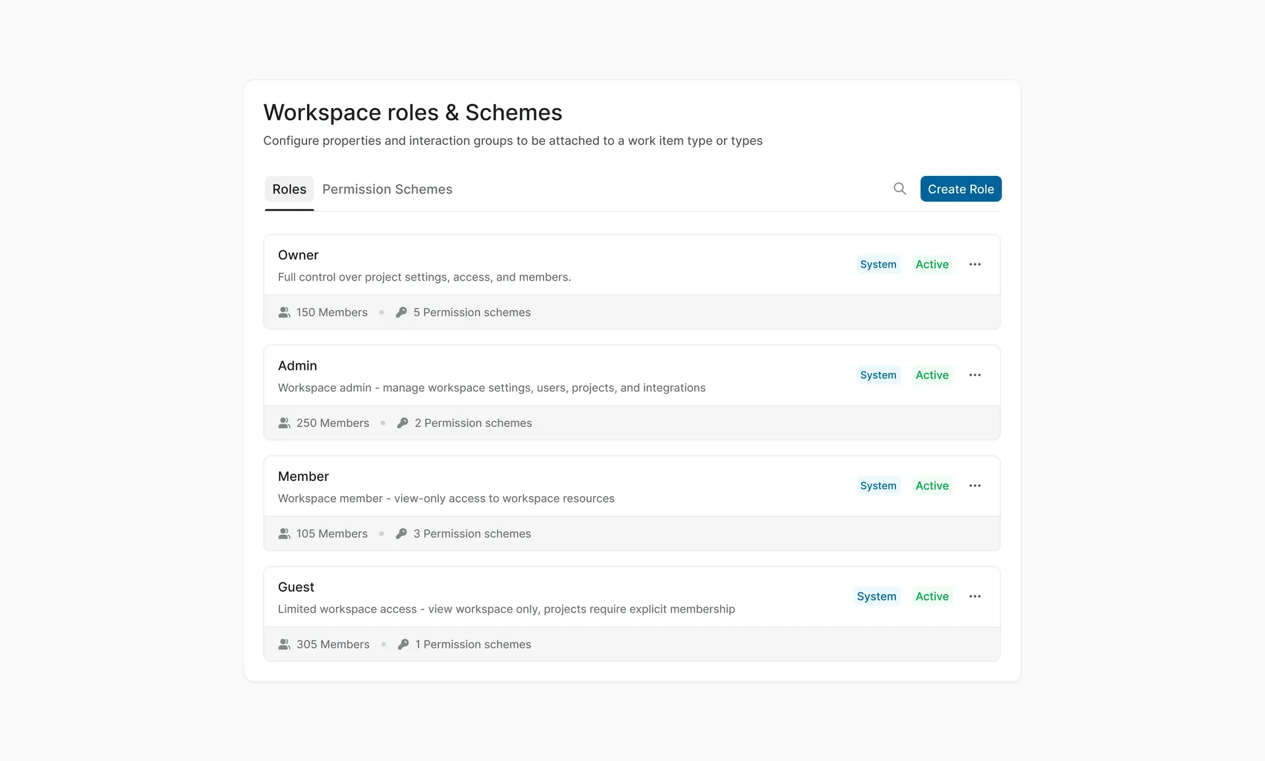The height and width of the screenshot is (761, 1265).
Task: Click the 105 Members count
Action: [332, 534]
